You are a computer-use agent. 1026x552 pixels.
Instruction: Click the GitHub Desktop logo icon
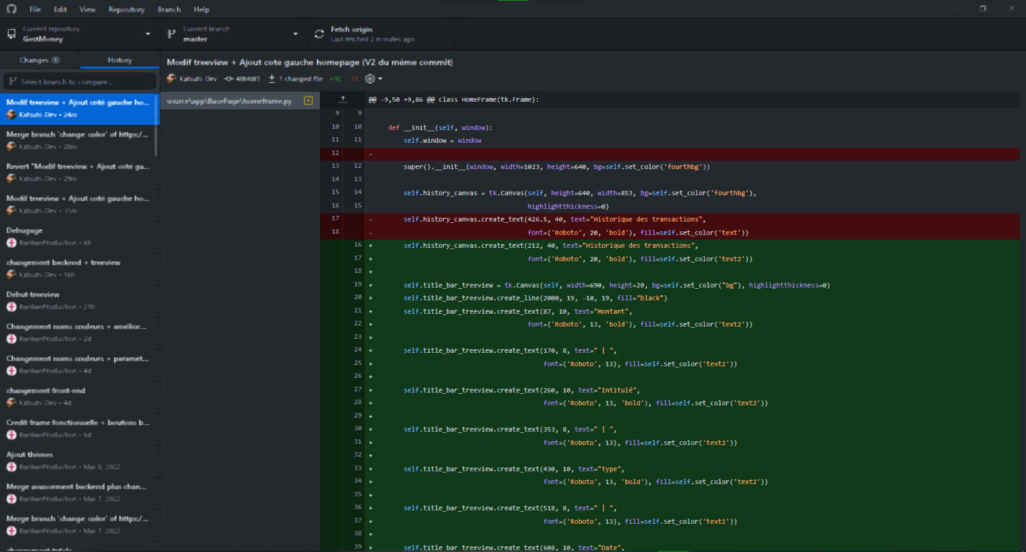point(12,9)
